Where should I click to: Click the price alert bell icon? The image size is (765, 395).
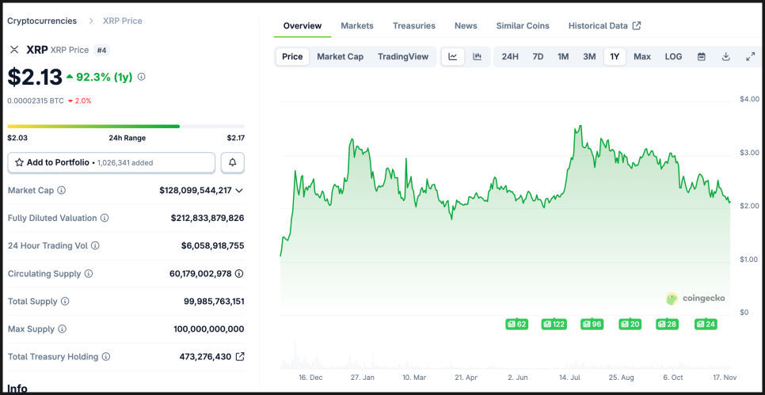(x=233, y=162)
